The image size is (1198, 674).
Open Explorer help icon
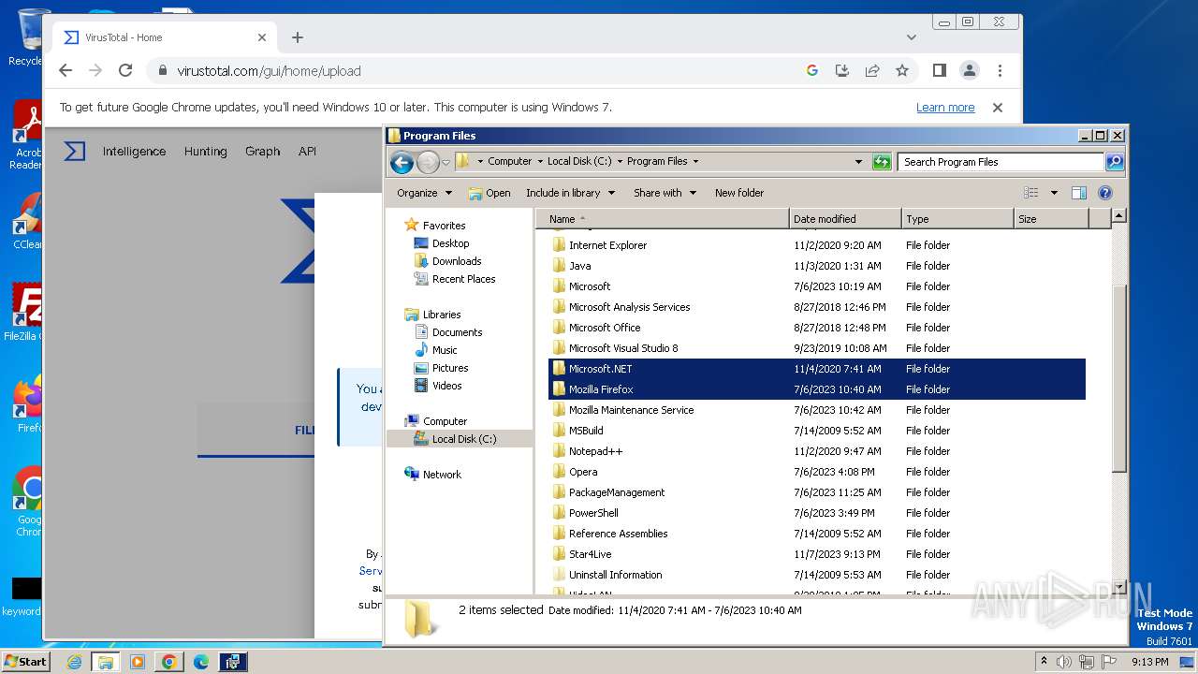[1105, 193]
